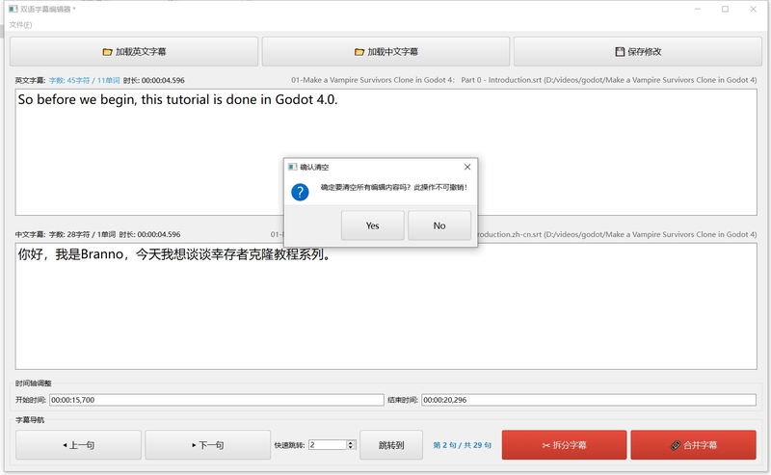Click the 第 2 句 / 共 29 句 counter
Viewport: 771px width, 475px height.
tap(462, 445)
